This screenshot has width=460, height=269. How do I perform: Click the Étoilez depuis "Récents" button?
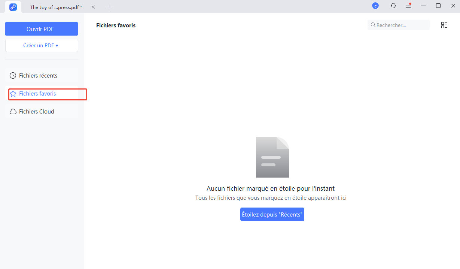[x=272, y=214]
